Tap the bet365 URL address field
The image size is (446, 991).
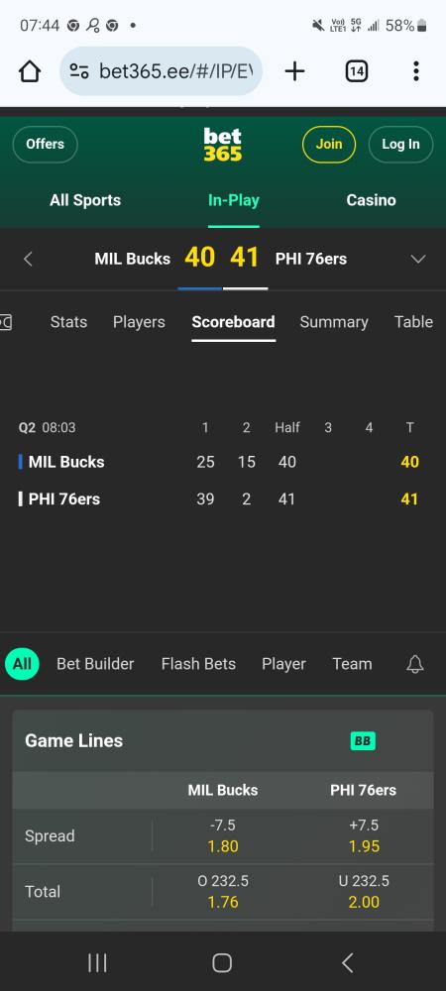pyautogui.click(x=162, y=71)
